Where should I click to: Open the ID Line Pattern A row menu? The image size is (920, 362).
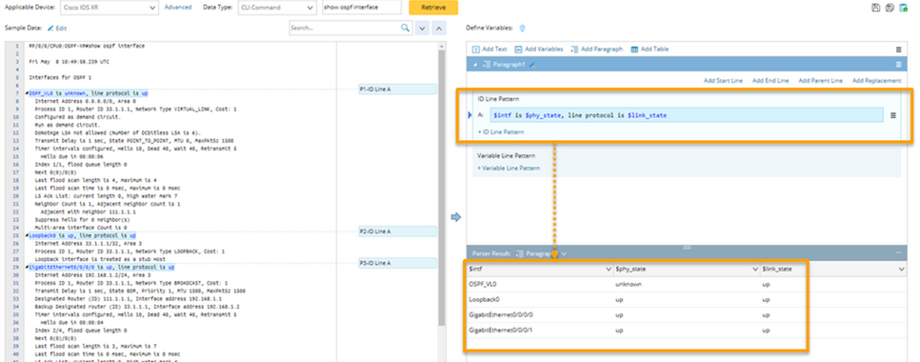pos(893,115)
